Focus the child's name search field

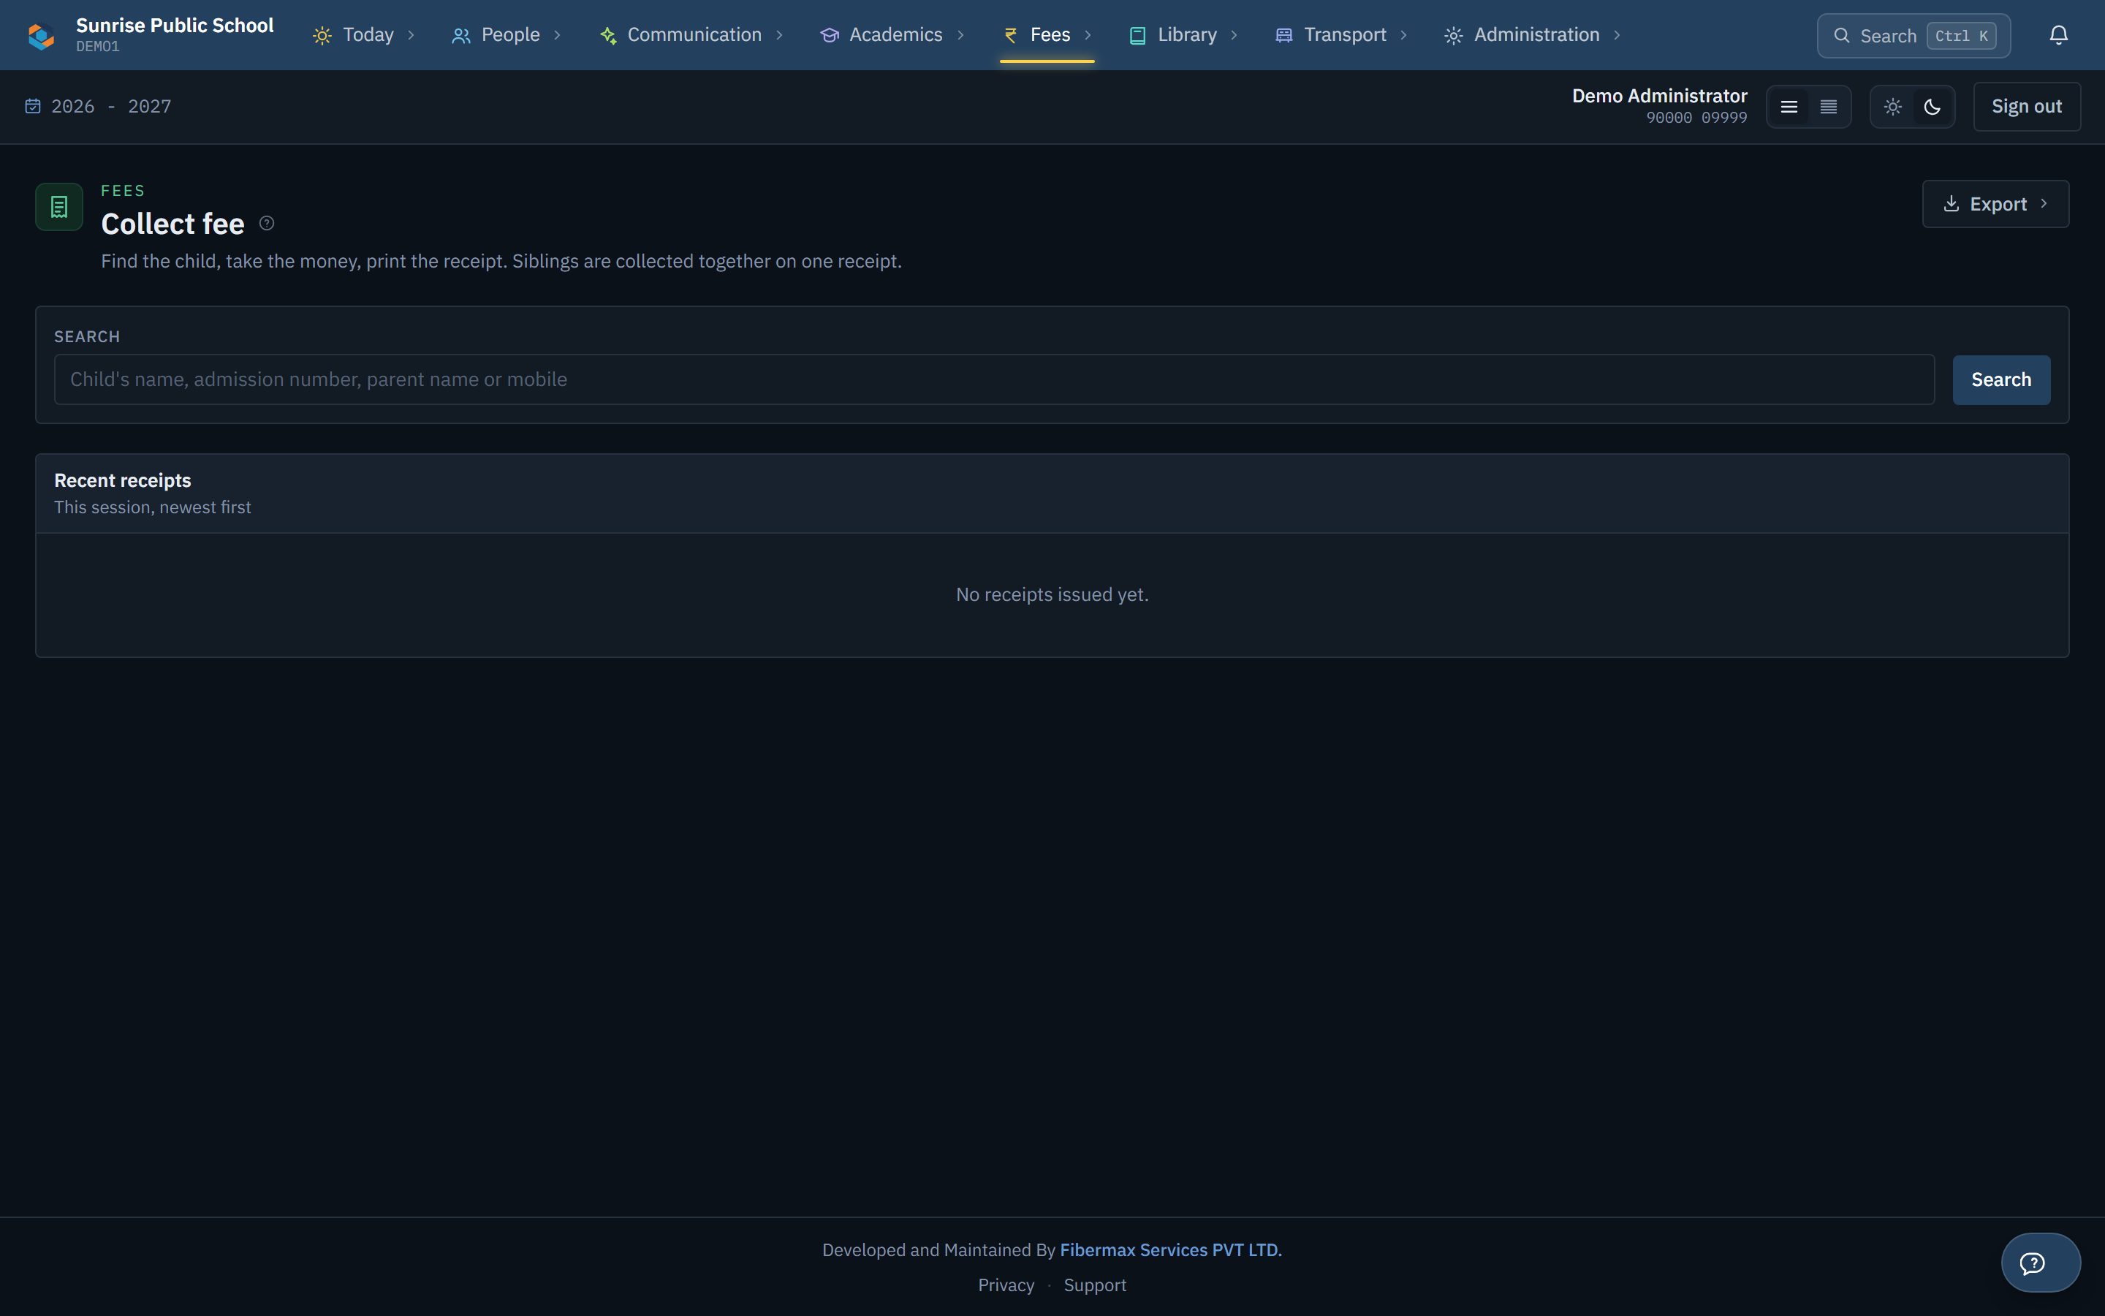click(994, 379)
